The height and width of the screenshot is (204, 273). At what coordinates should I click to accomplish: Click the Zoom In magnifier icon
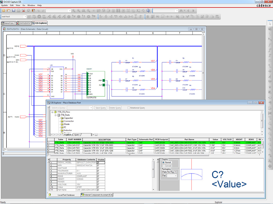(x=74, y=11)
